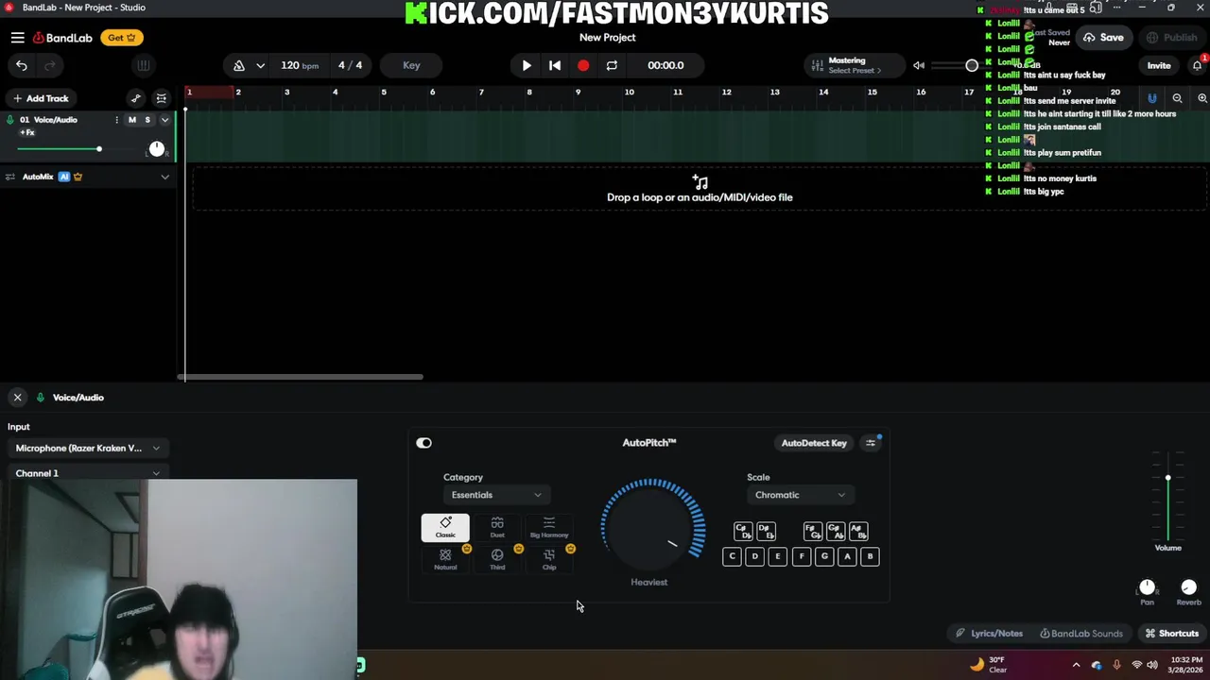Edit the 120 bpm tempo
Screen dimensions: 1210x680
(299, 65)
